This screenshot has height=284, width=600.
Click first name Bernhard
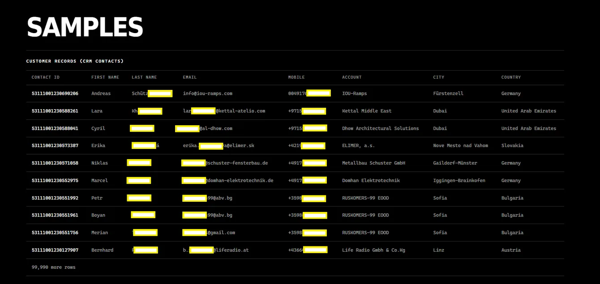(x=102, y=250)
